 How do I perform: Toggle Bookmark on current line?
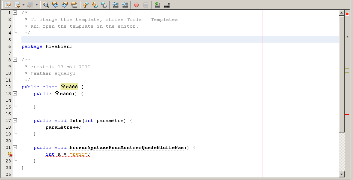(x=104, y=5)
